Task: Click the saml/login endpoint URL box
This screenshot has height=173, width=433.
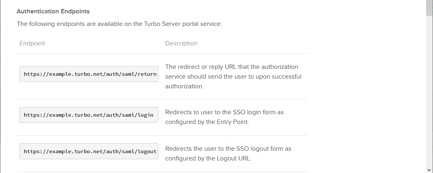Action: [89, 115]
